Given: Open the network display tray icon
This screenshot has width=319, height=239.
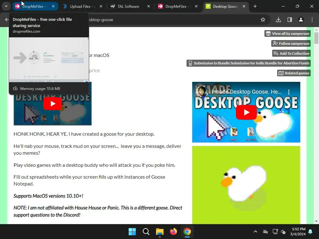Looking at the screenshot, I should [x=275, y=232].
